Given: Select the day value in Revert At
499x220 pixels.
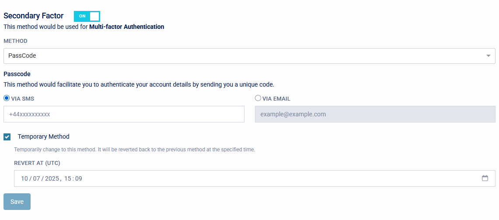Looking at the screenshot, I should click(x=24, y=178).
